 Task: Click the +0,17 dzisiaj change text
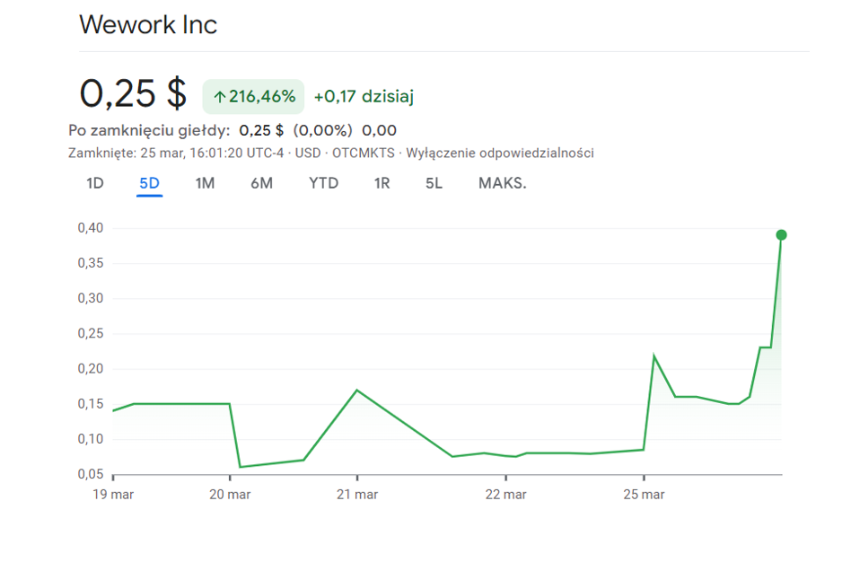[364, 97]
